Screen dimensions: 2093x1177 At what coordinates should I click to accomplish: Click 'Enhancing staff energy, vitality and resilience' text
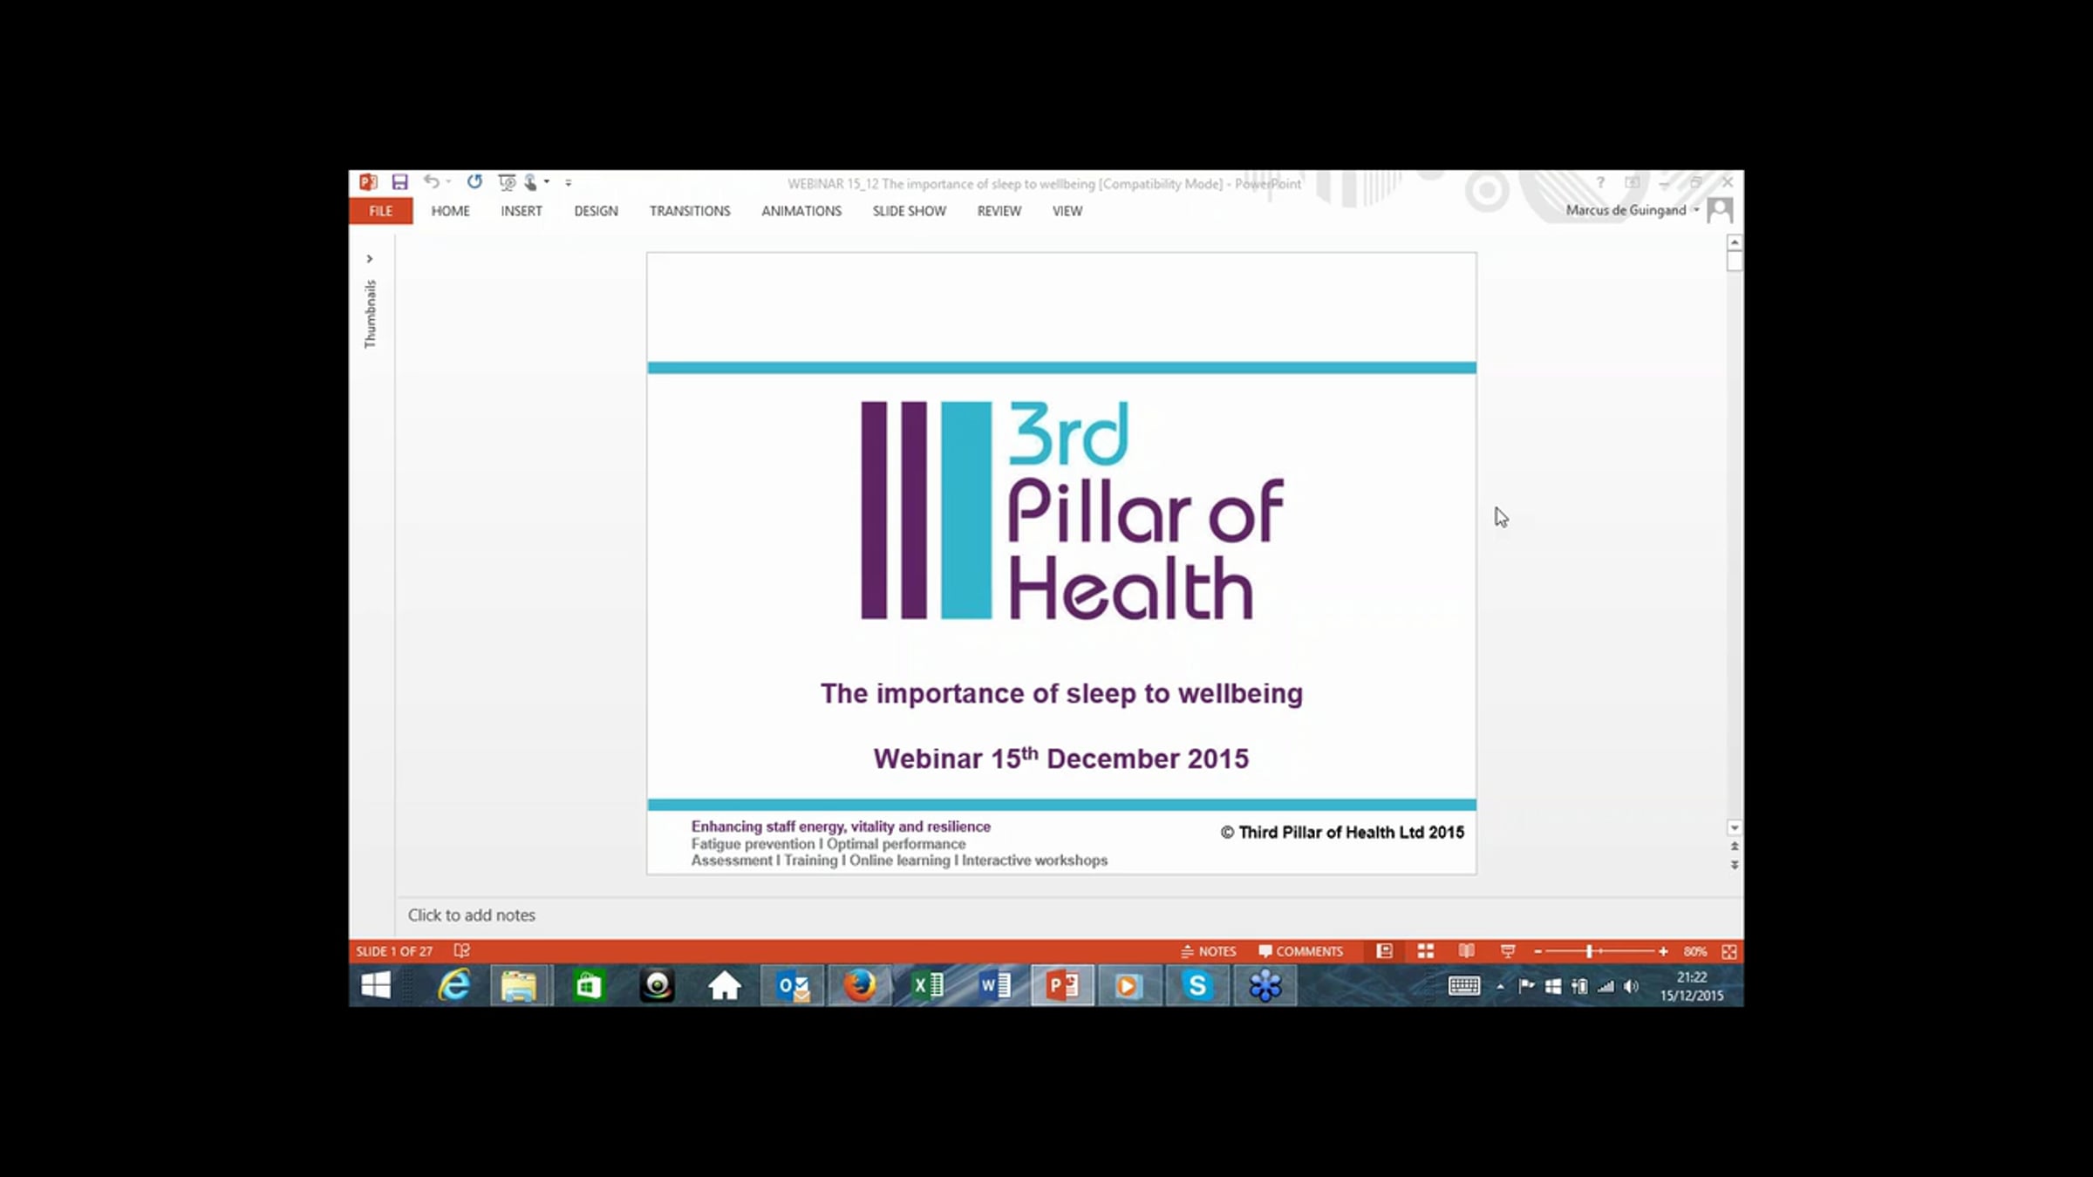(x=841, y=827)
